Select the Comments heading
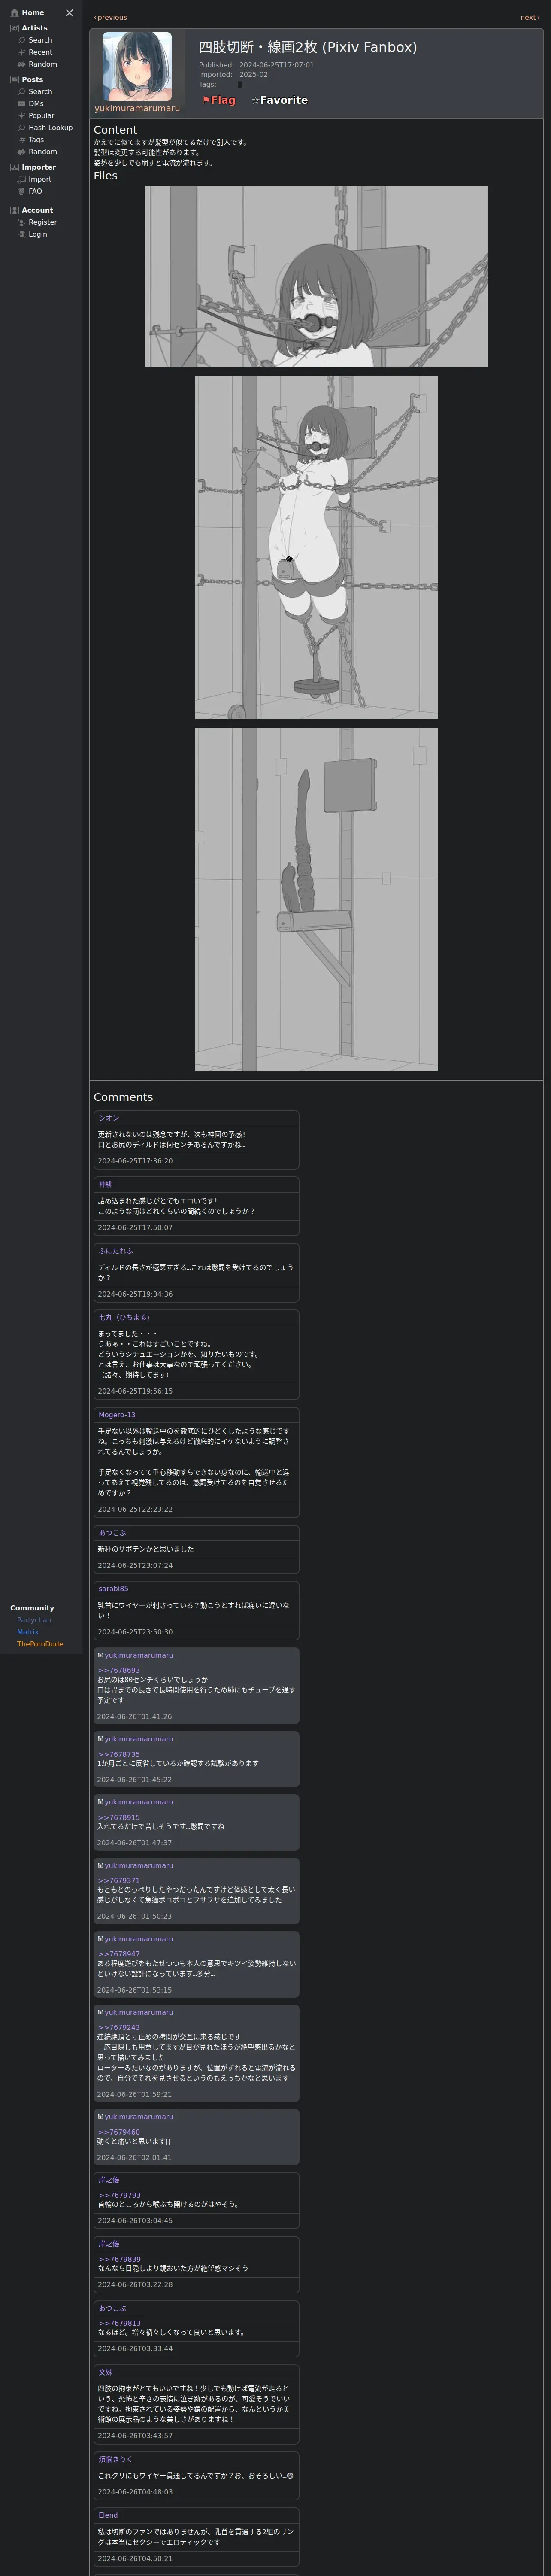Screen dimensions: 551x2576 123,1097
